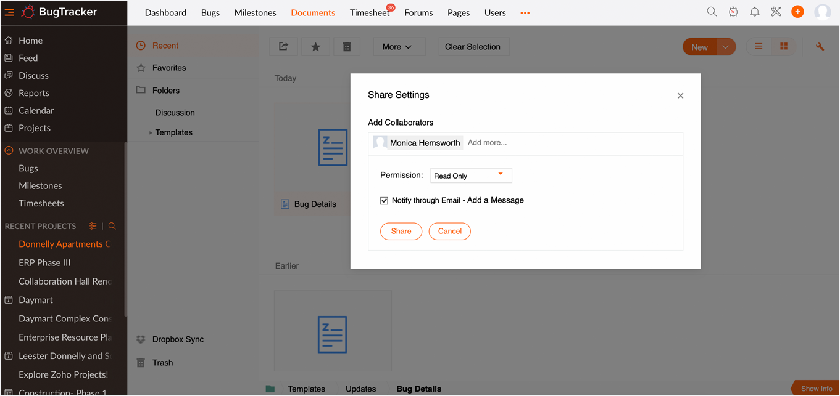Click the search magnifier in top bar
Screen dimensions: 840x396
pos(712,12)
